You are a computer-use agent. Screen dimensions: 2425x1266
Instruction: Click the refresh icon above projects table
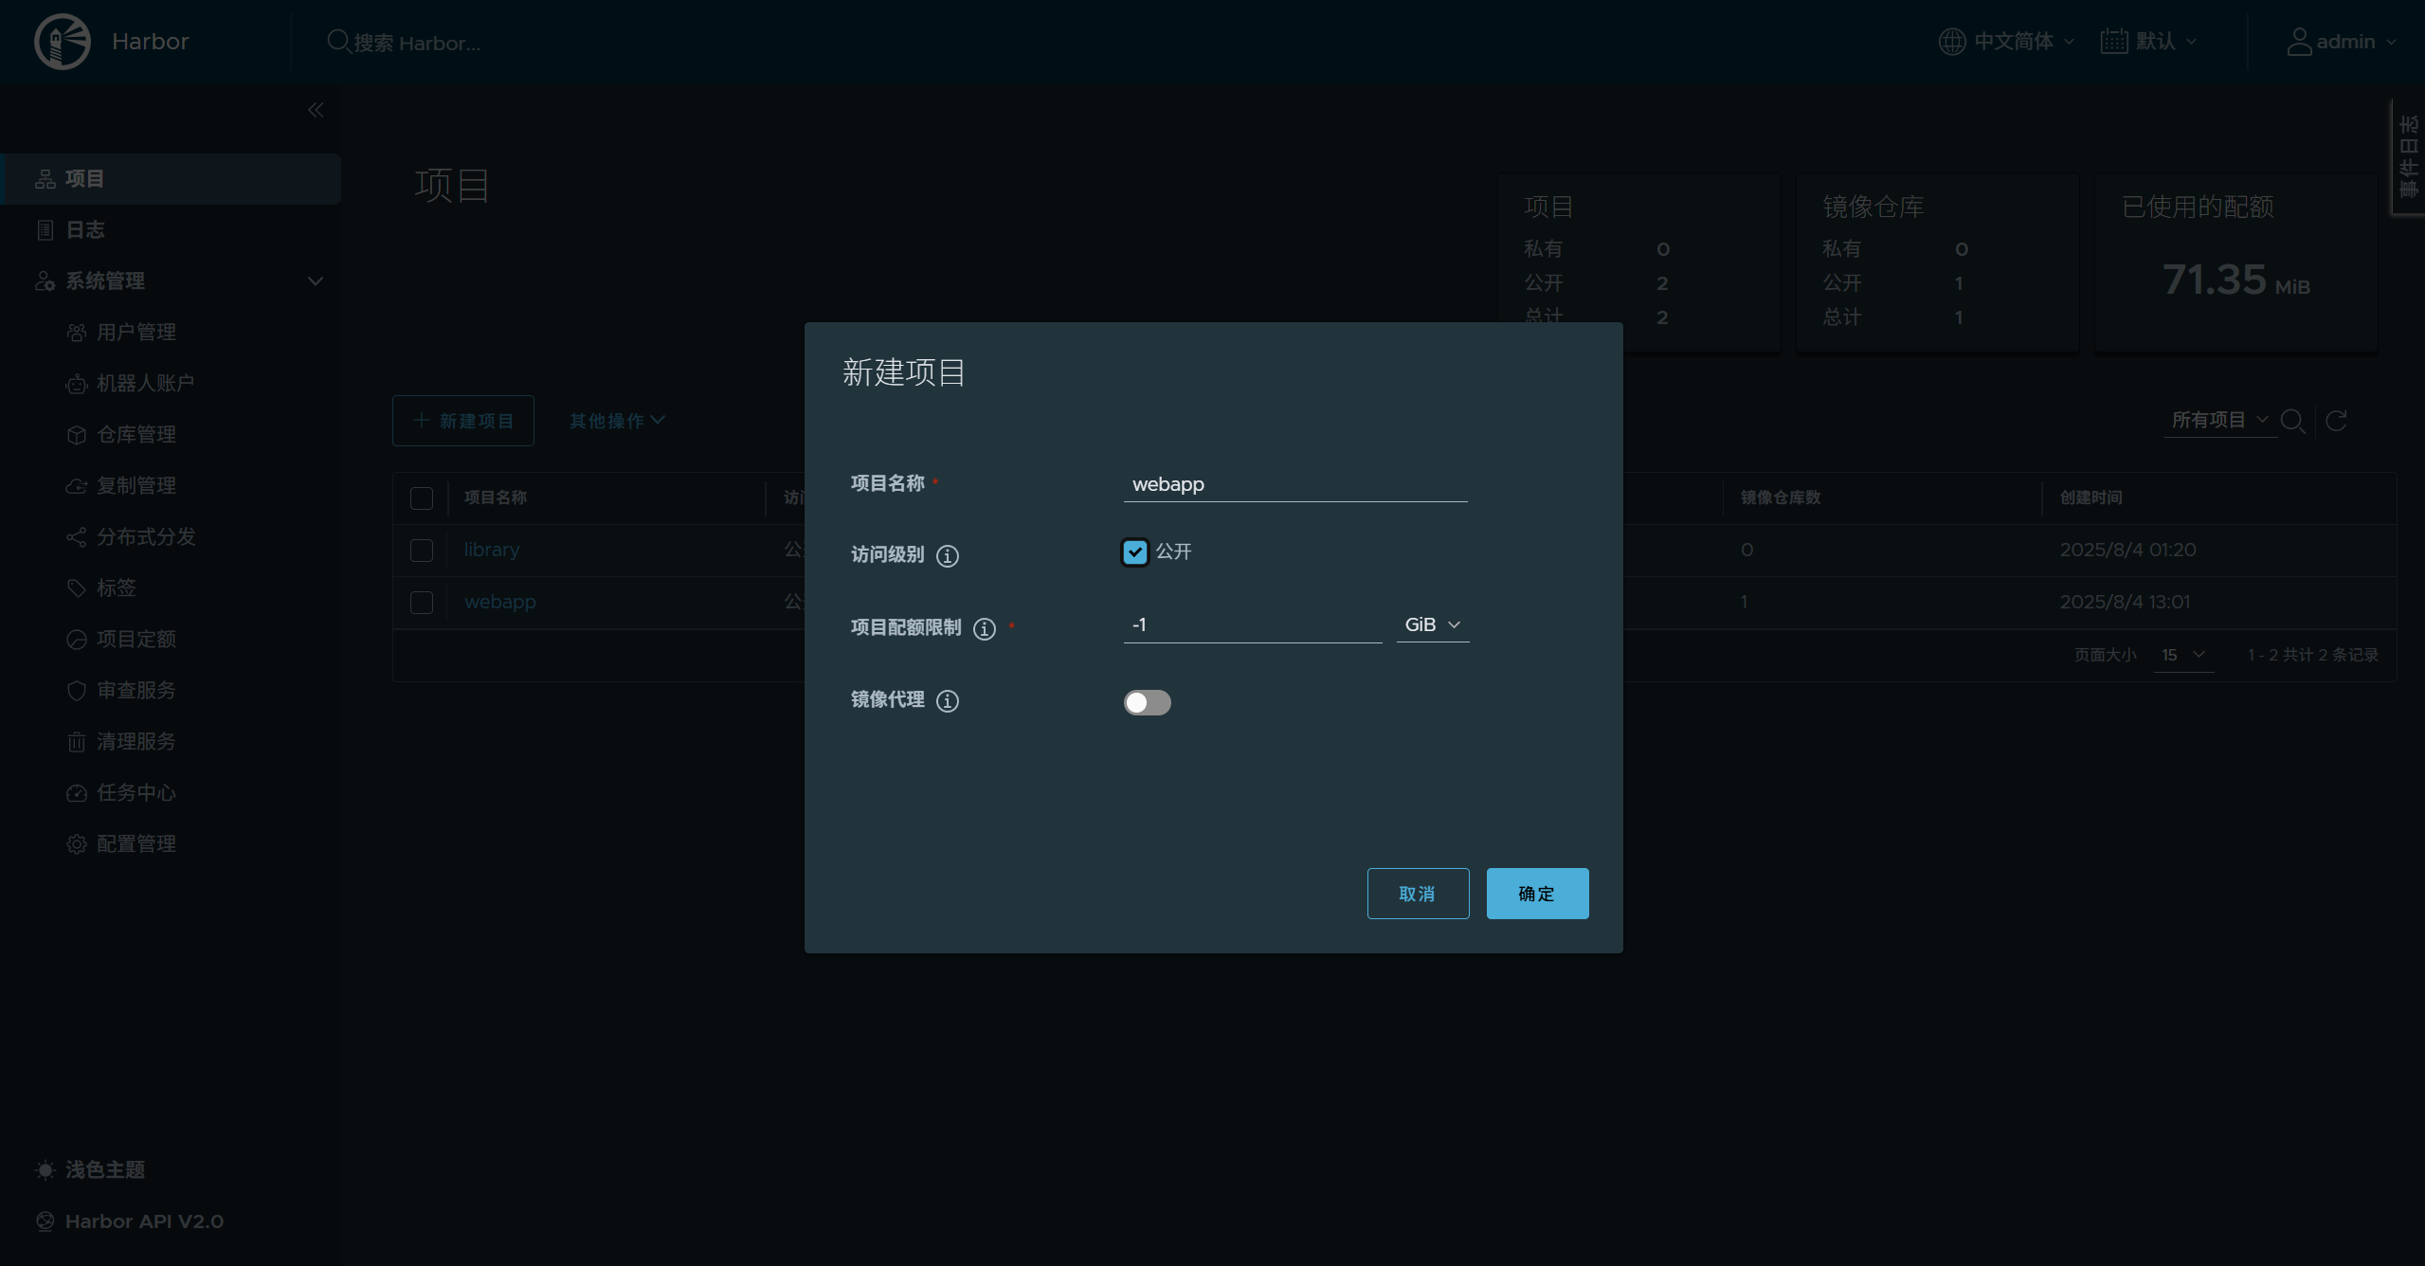tap(2336, 421)
